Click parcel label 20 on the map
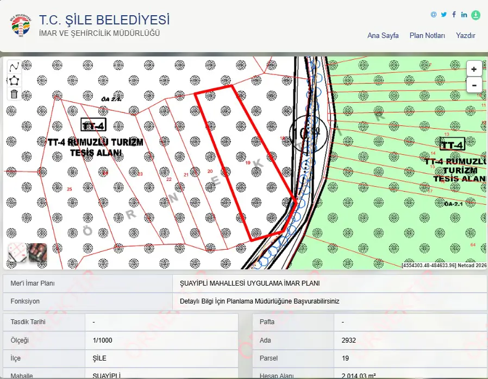This screenshot has width=488, height=379. pos(210,171)
